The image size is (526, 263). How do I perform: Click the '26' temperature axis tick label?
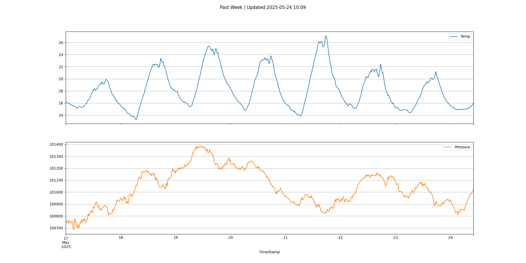point(61,43)
